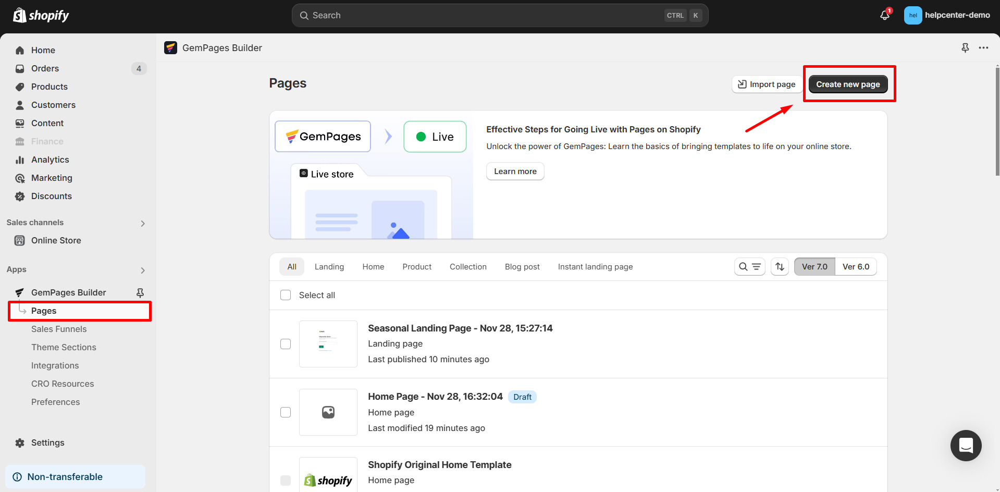The height and width of the screenshot is (492, 1000).
Task: Select the Orders icon in sidebar
Action: [x=19, y=68]
